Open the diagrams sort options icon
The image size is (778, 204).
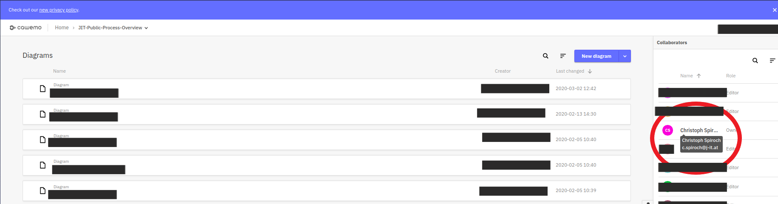click(563, 56)
